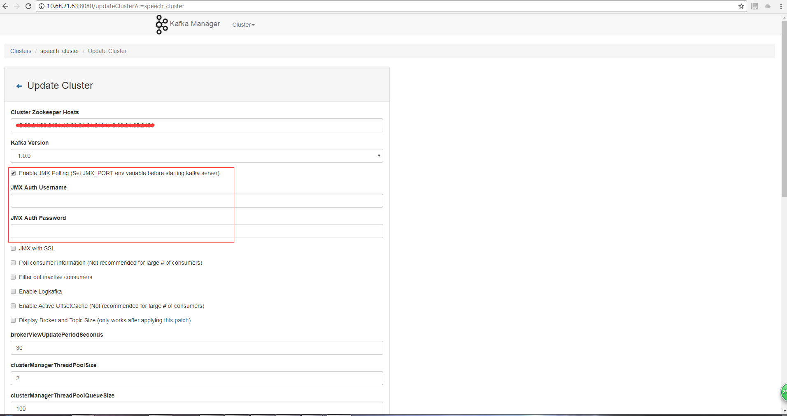The width and height of the screenshot is (787, 416).
Task: Open the 'this patch' link
Action: (176, 320)
